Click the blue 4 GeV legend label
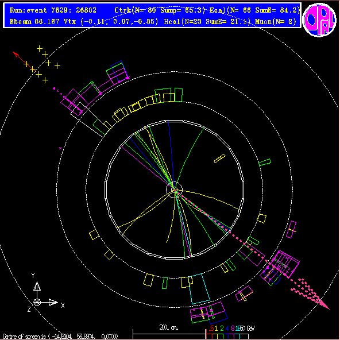Image resolution: width=340 pixels, height=340 pixels. pyautogui.click(x=227, y=329)
